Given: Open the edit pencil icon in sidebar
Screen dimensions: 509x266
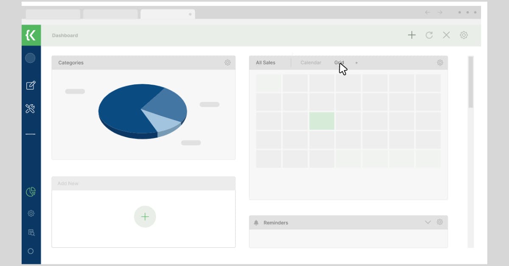Looking at the screenshot, I should coord(31,85).
